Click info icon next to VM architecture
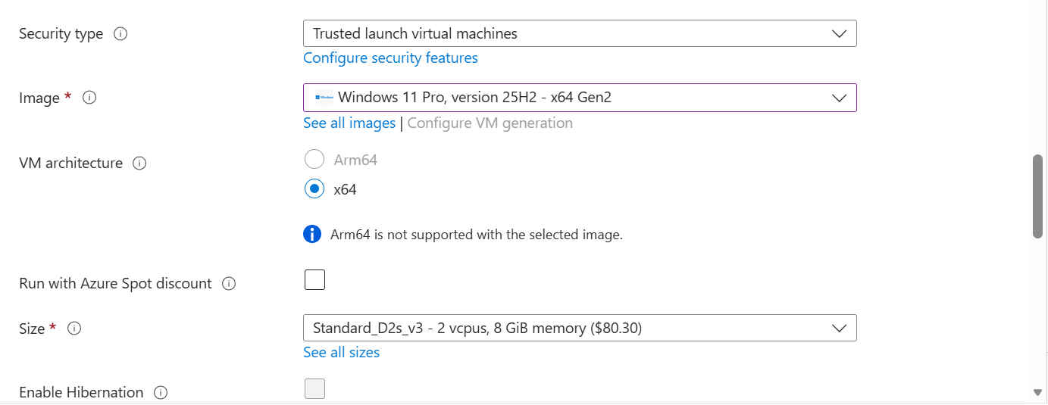The width and height of the screenshot is (1048, 405). [139, 163]
